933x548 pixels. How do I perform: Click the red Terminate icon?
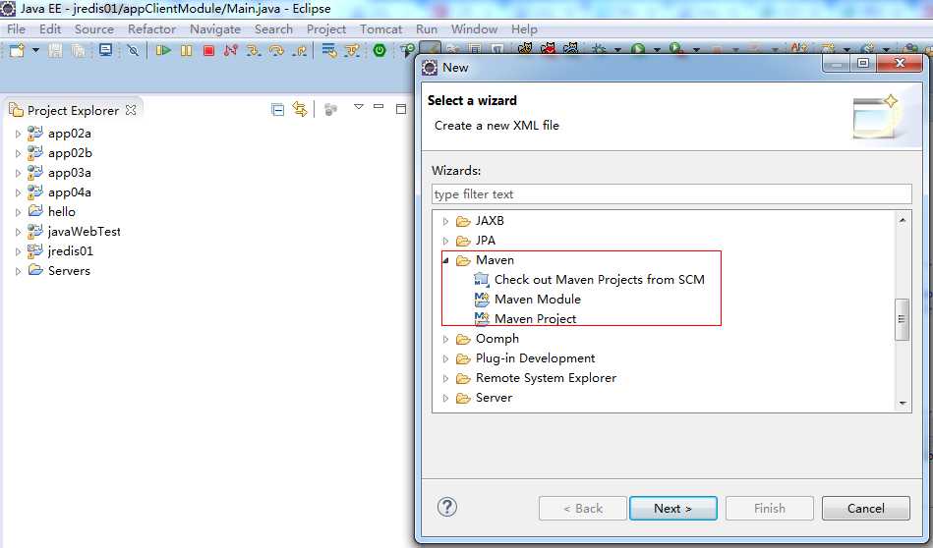[208, 50]
